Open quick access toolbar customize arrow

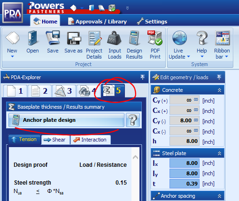tap(127, 8)
